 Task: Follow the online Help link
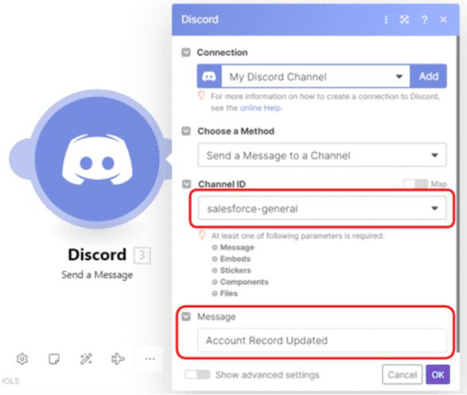[x=260, y=108]
